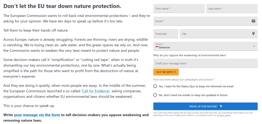Focus the Draft your message here field

point(205,63)
